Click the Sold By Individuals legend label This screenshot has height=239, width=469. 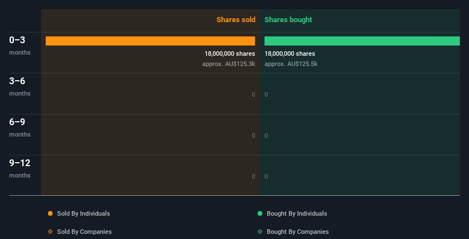(83, 213)
